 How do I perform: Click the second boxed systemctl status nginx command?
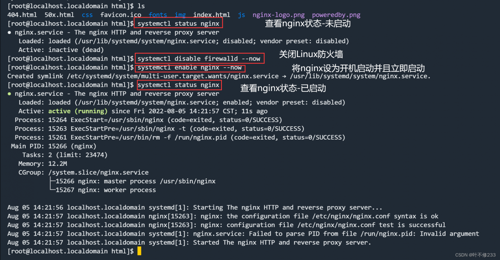(179, 85)
